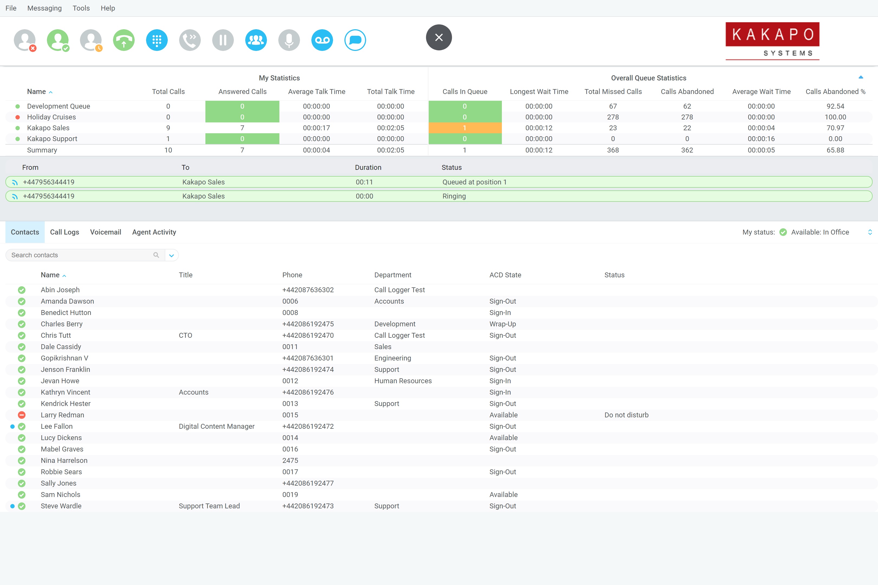Toggle the microphone mute icon
This screenshot has width=878, height=585.
click(289, 40)
